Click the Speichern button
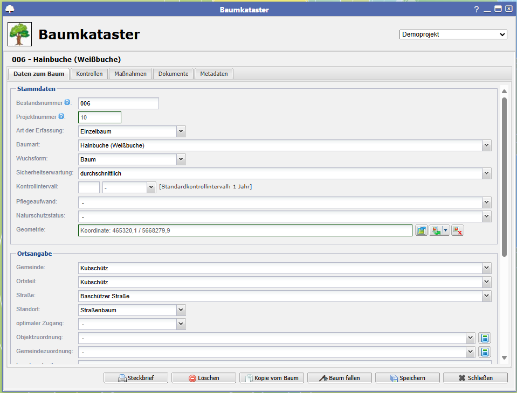Image resolution: width=517 pixels, height=393 pixels. (x=408, y=378)
